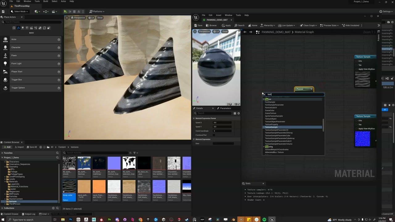
Task: Go back in content browser history
Action: tap(41, 147)
